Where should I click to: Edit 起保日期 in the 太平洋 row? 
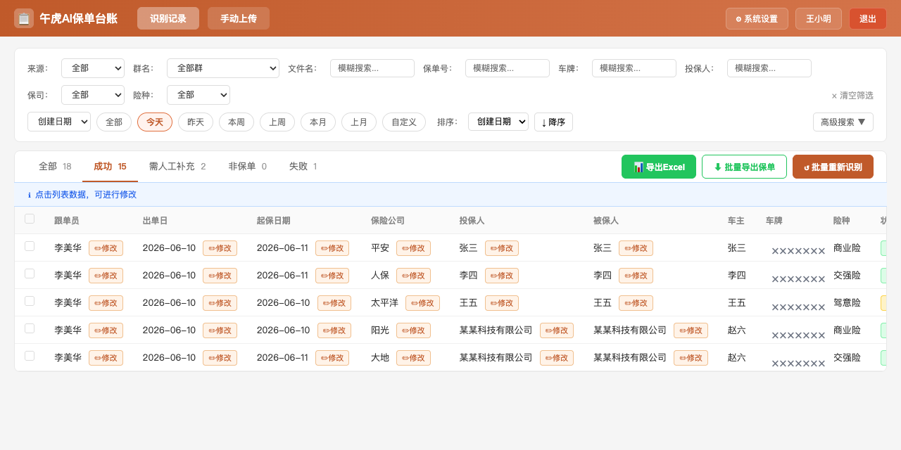pos(334,303)
